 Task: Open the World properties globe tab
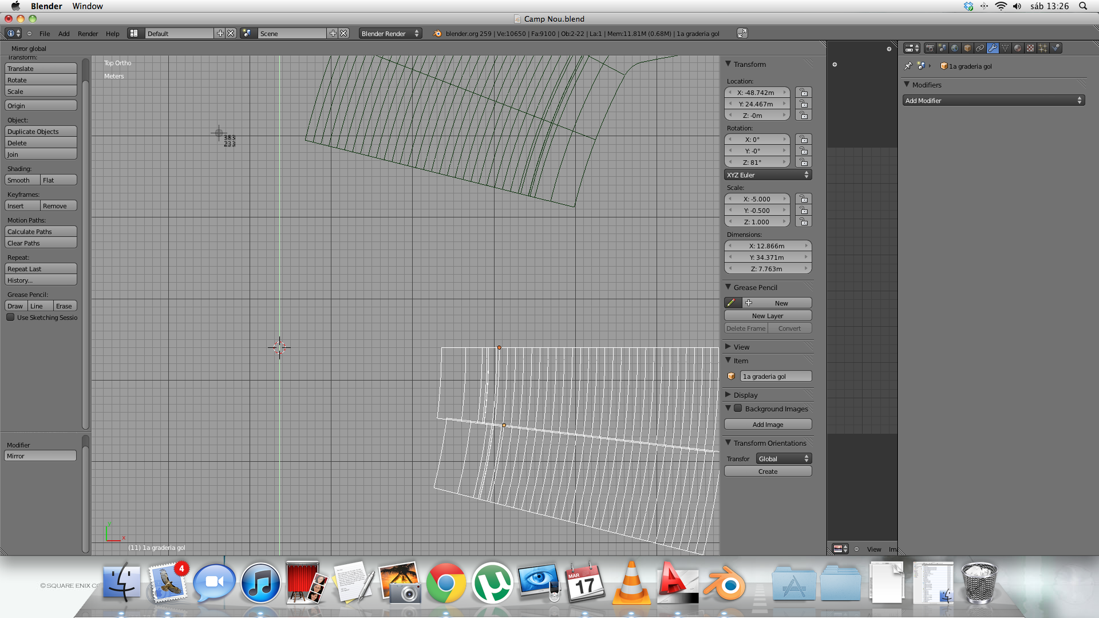[955, 48]
